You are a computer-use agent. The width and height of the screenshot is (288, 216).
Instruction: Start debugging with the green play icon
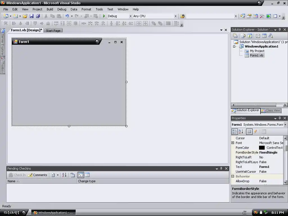104,16
